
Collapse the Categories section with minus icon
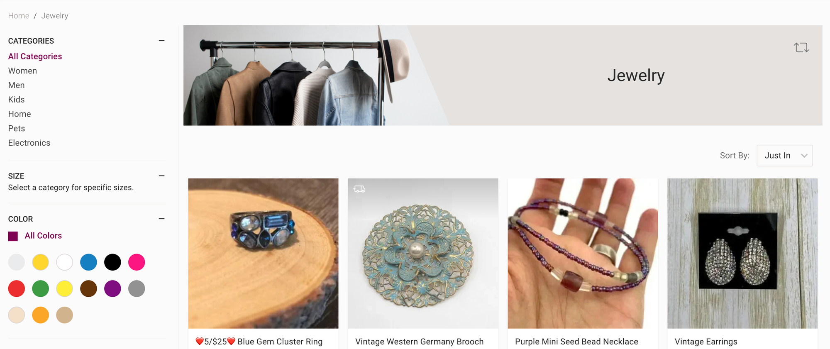click(161, 41)
